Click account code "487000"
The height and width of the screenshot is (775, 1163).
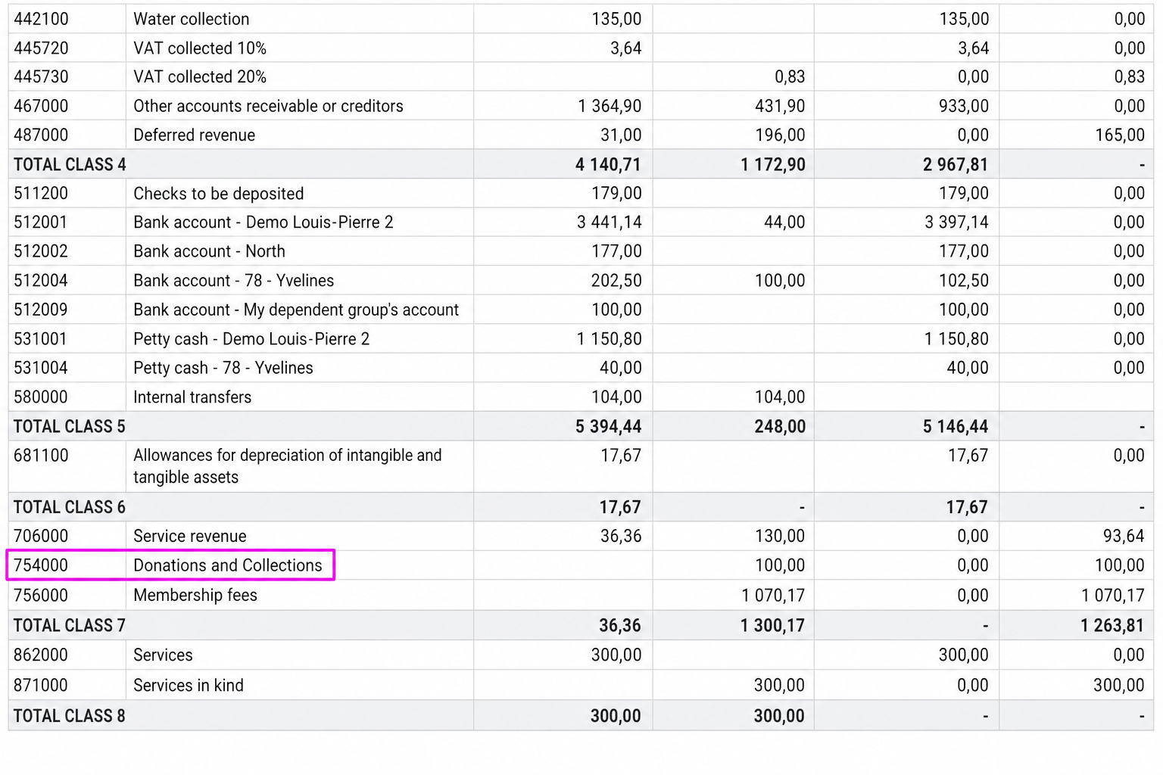tap(41, 135)
